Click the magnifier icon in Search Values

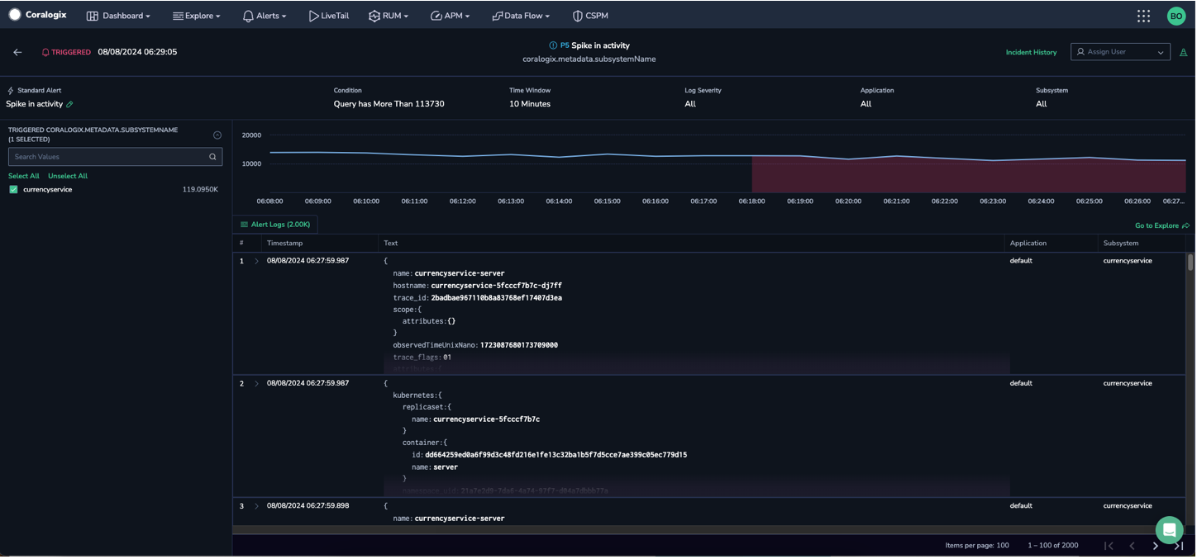[x=212, y=157]
